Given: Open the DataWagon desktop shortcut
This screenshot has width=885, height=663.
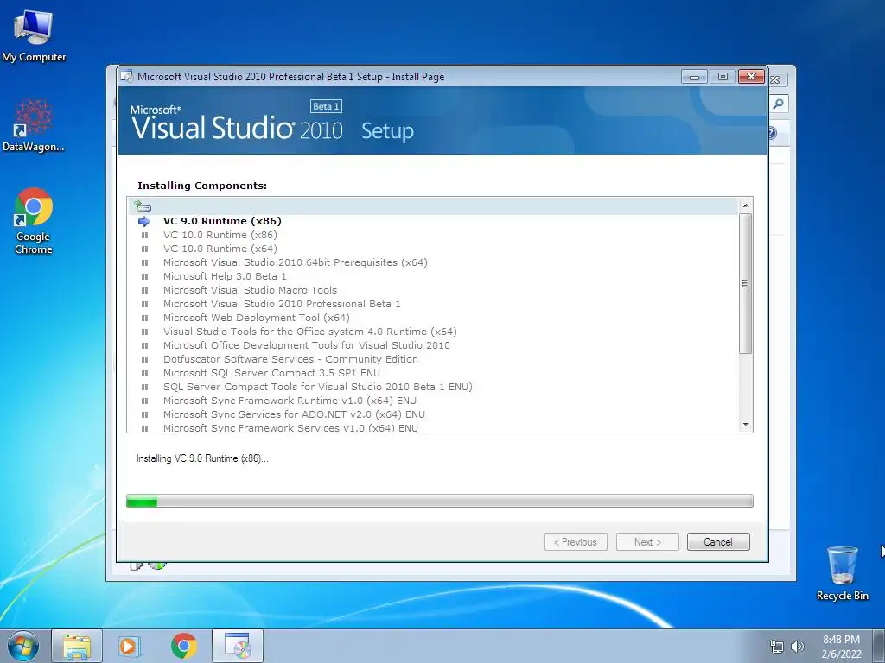Looking at the screenshot, I should [x=34, y=125].
